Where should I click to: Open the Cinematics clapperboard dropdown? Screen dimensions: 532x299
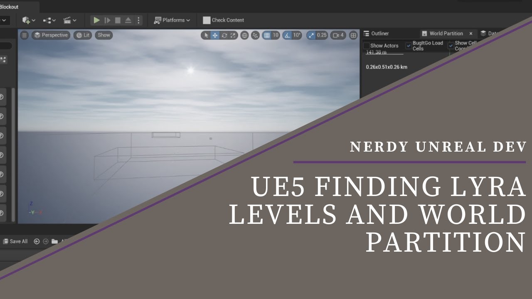(69, 20)
